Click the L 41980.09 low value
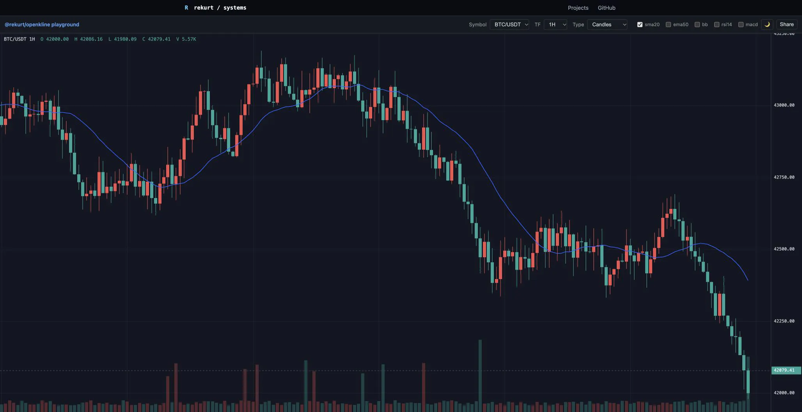Image resolution: width=802 pixels, height=412 pixels. tap(122, 39)
